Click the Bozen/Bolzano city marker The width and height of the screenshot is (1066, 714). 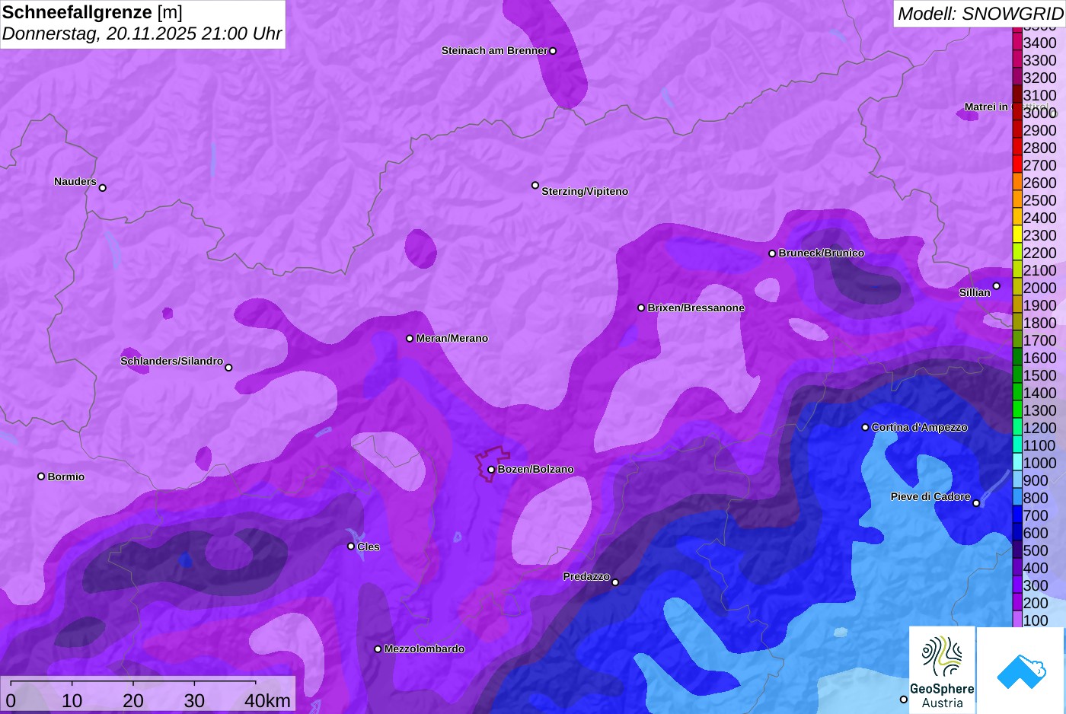tap(491, 470)
